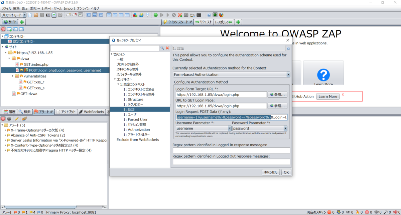This screenshot has width=401, height=215.
Task: Open the ツール menu
Action: (58, 8)
